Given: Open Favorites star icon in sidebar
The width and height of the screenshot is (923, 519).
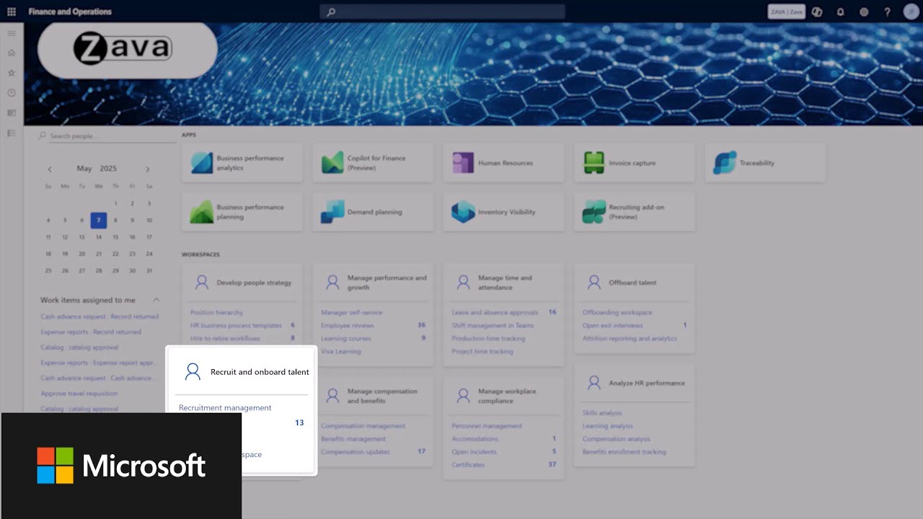Looking at the screenshot, I should coord(12,73).
